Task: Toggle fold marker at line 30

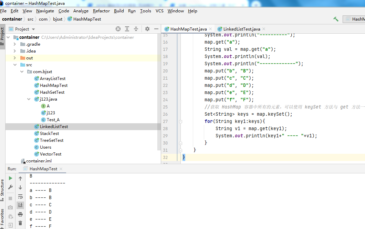Action: (180, 143)
